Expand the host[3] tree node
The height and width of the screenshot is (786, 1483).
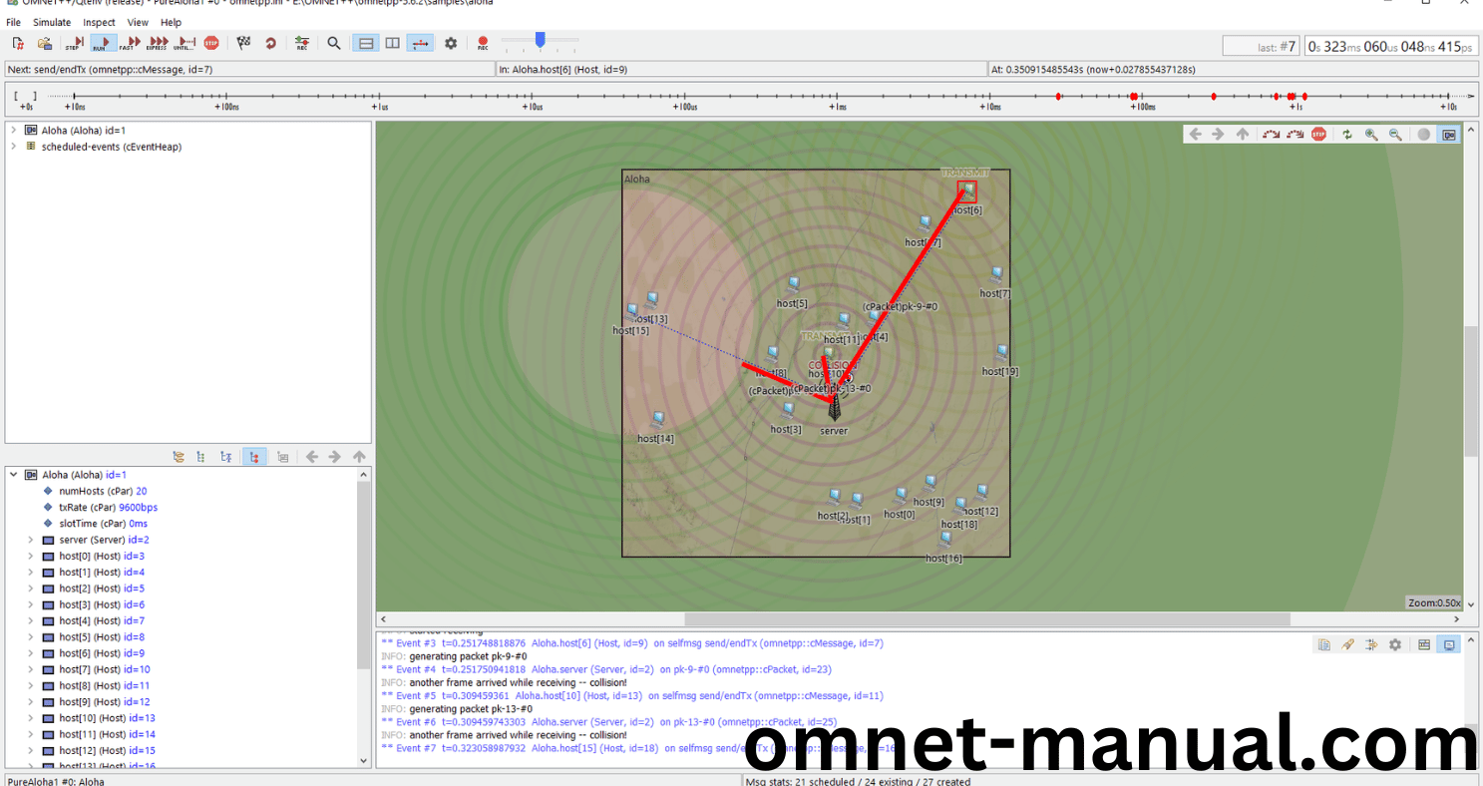31,604
